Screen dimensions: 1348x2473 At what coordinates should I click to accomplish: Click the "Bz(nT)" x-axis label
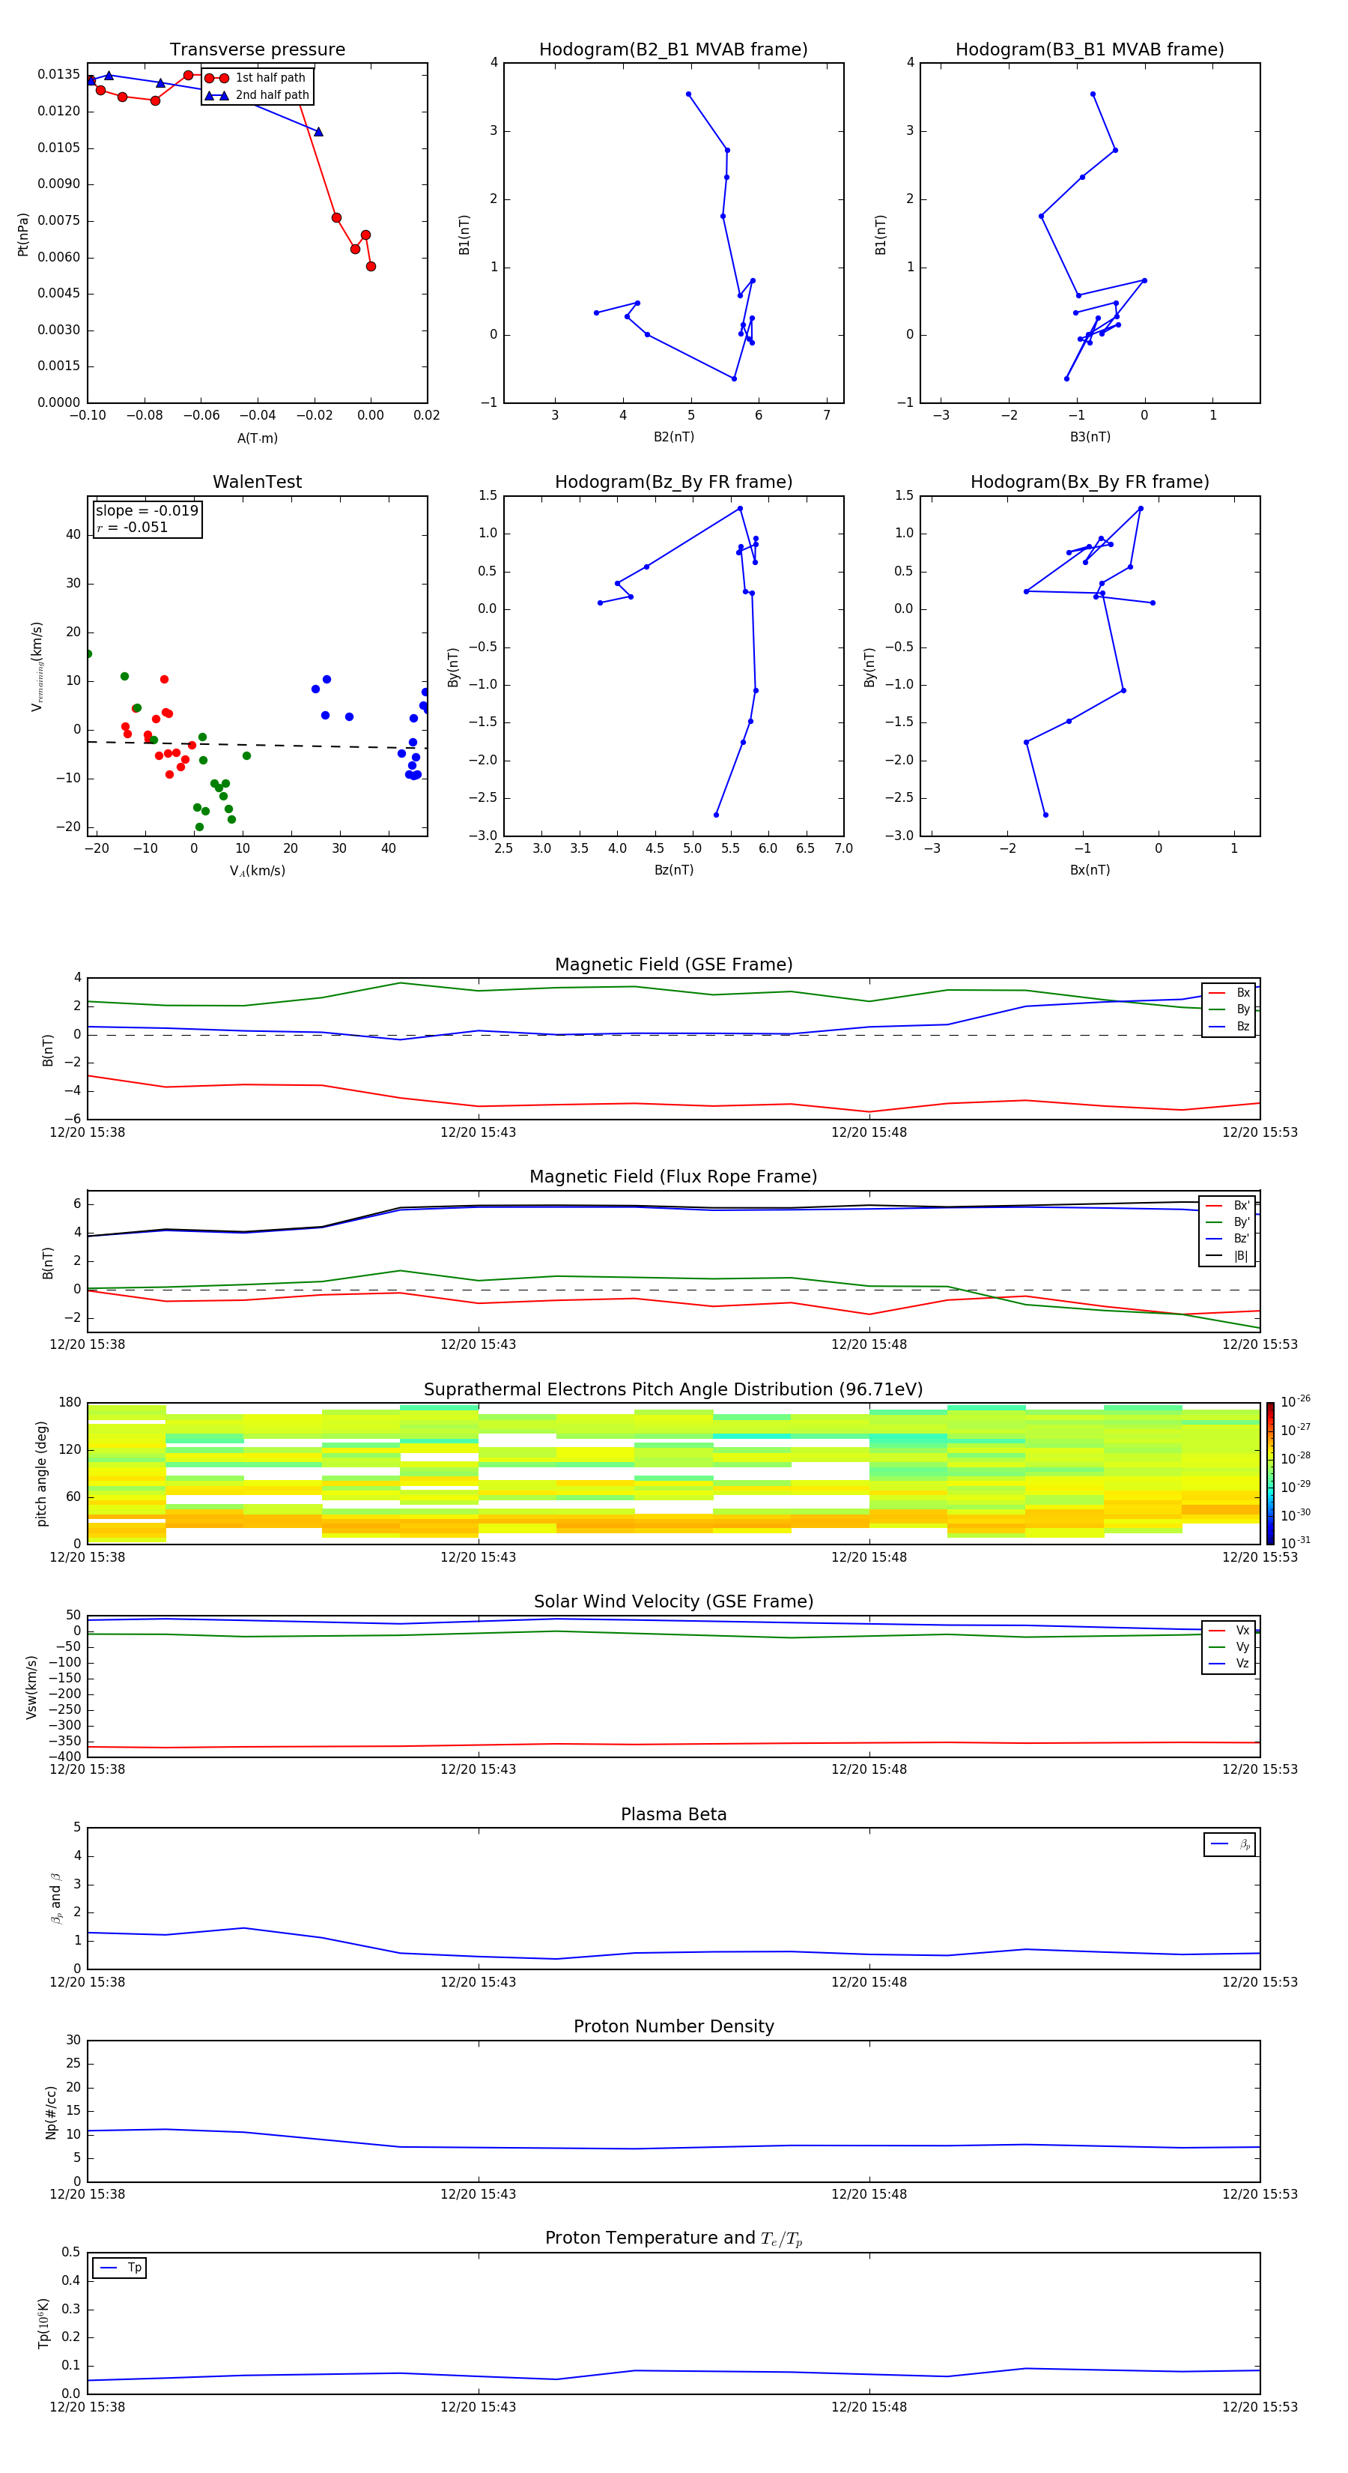pos(673,870)
